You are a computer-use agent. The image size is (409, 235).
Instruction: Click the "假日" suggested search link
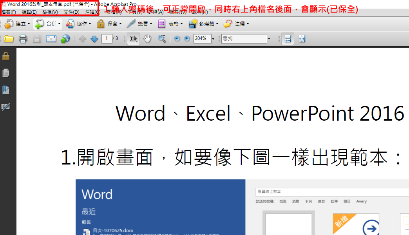coord(347,201)
